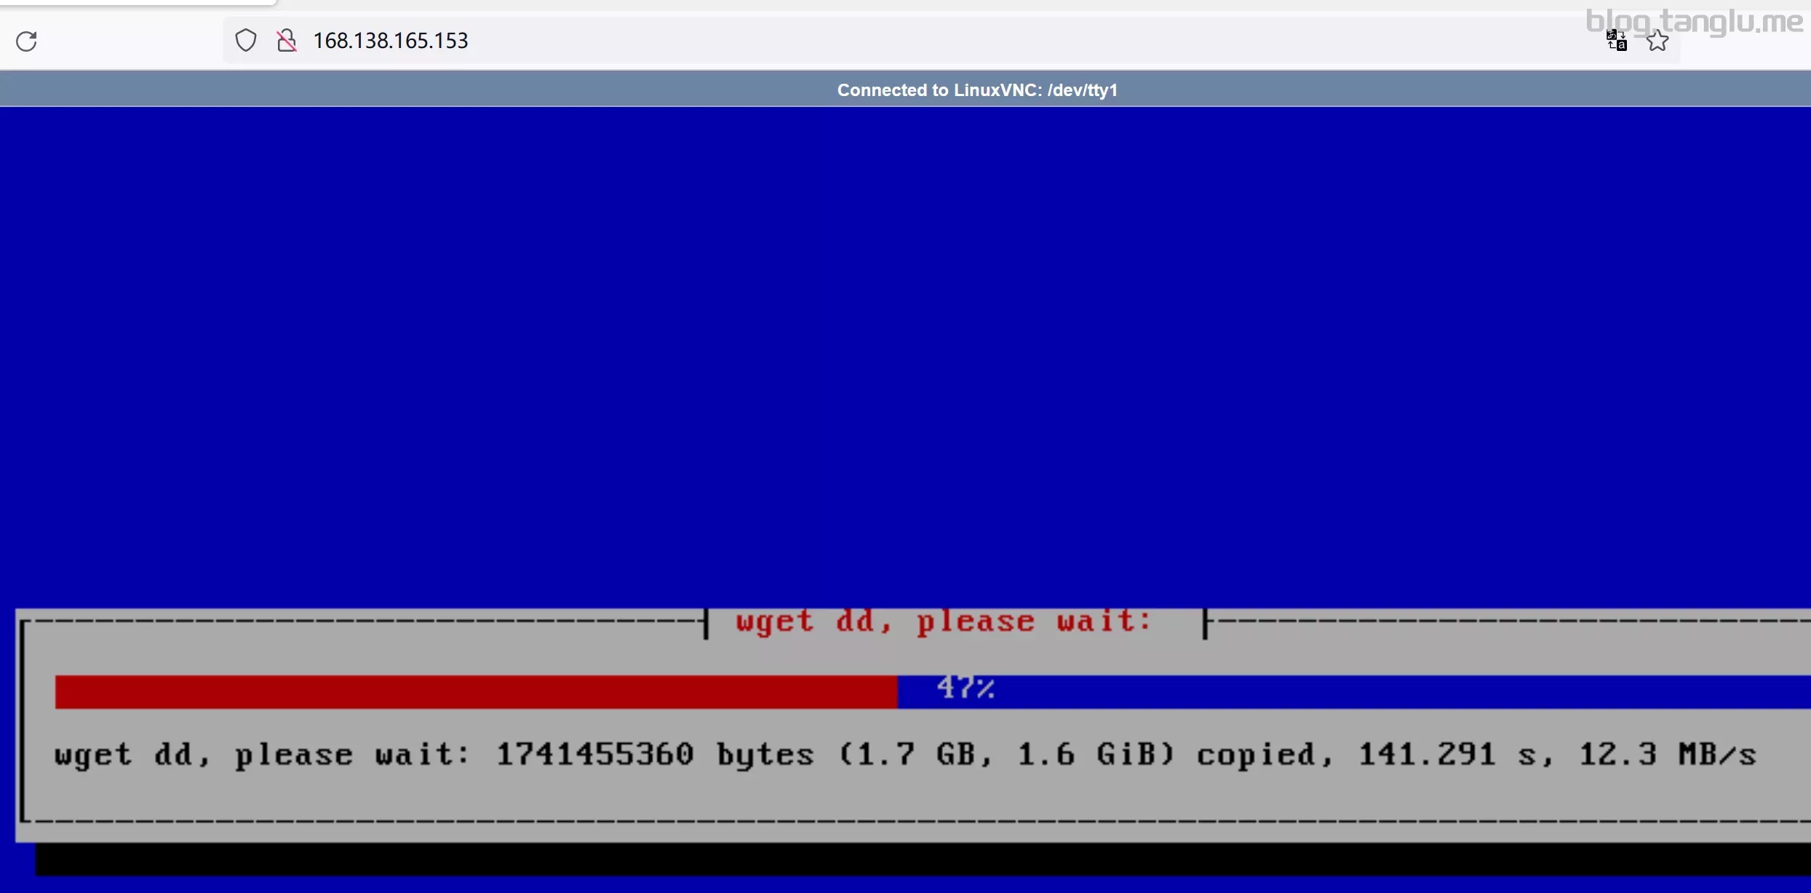Viewport: 1811px width, 893px height.
Task: Click the blog.tanglu.me watermark text
Action: (1694, 22)
